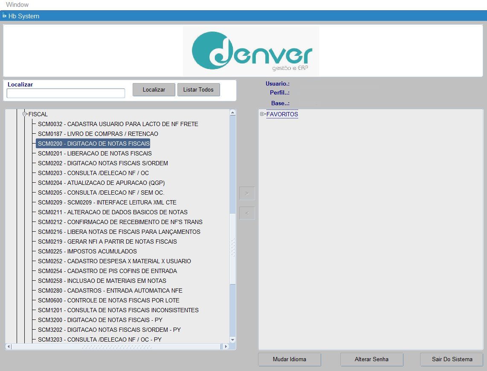Select SCM0211 - ALTERACAO DE DADOS BASICOS DE NOTAS
The height and width of the screenshot is (371, 487).
[x=113, y=212]
